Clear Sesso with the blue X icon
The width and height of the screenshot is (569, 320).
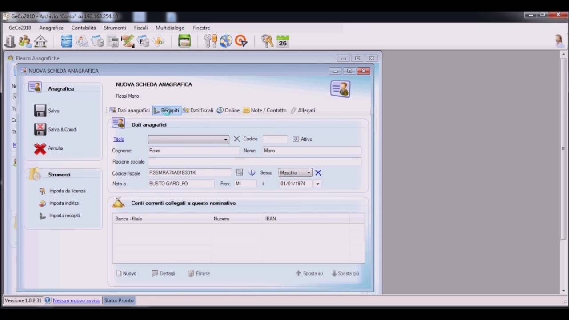(x=318, y=172)
